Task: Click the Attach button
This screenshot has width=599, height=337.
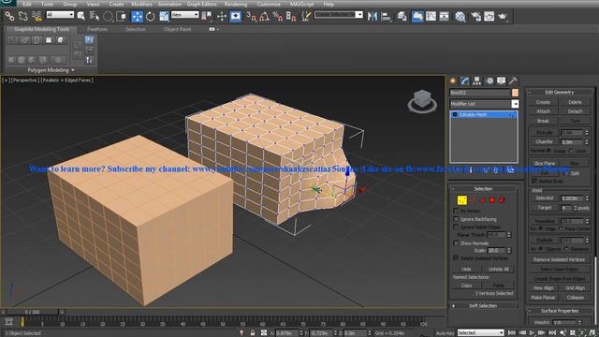Action: (543, 111)
